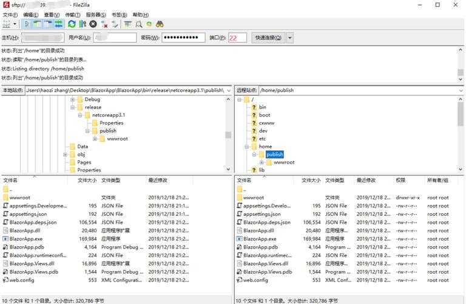Viewport: 466px width, 304px height.
Task: Open the 书签(B) menu
Action: pyautogui.click(x=119, y=15)
